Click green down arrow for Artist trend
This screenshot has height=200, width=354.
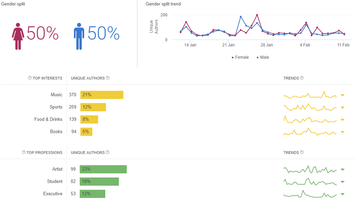342,170
